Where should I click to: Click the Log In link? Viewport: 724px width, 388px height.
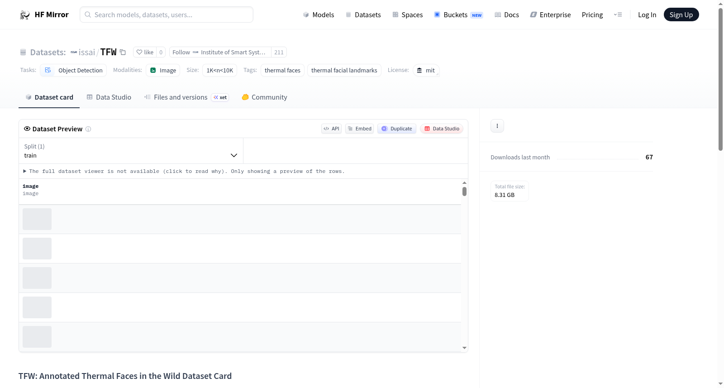coord(647,14)
